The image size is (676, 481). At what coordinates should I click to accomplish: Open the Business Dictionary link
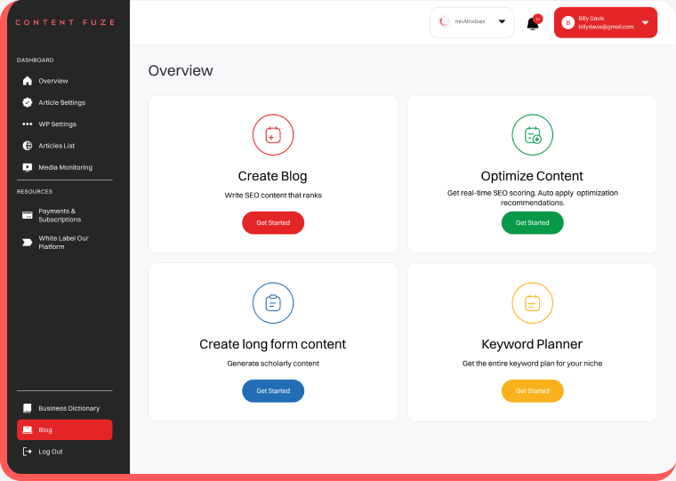pyautogui.click(x=68, y=408)
